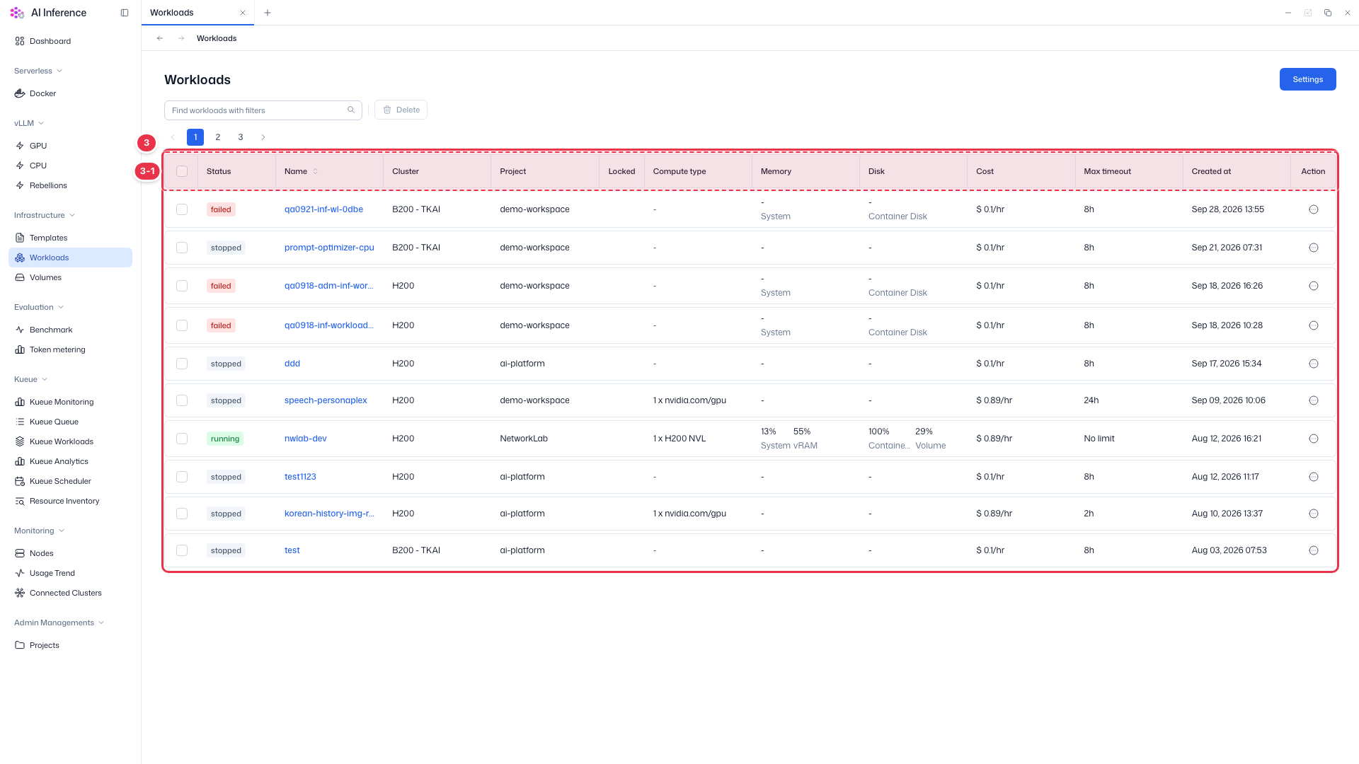Open the Volumes sidebar icon

coord(20,277)
